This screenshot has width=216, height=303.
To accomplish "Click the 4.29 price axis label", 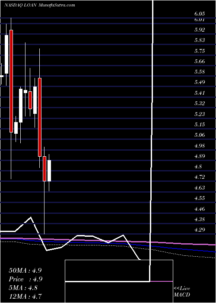I will pos(200,229).
